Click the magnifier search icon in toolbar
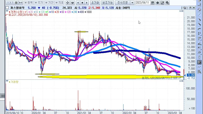The width and height of the screenshot is (203, 114). tap(167, 3)
